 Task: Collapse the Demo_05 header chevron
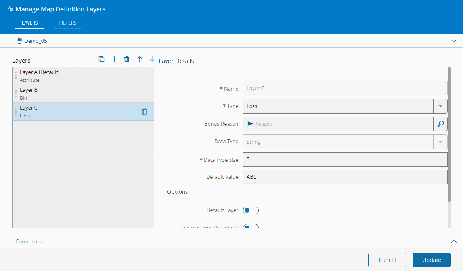point(454,41)
